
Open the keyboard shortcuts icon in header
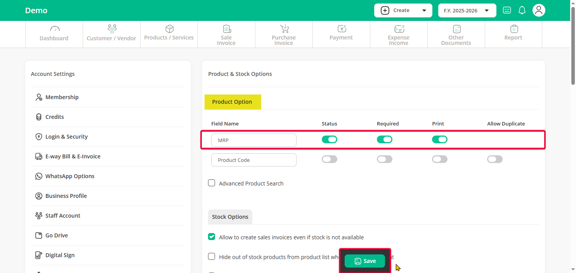tap(507, 10)
